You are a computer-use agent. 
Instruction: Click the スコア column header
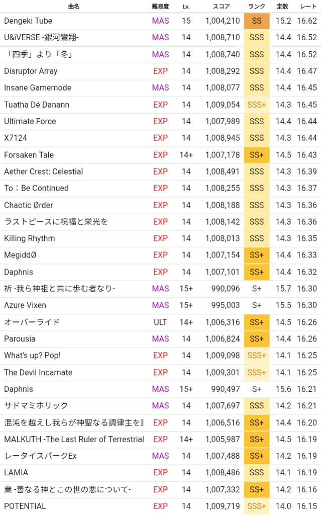221,7
